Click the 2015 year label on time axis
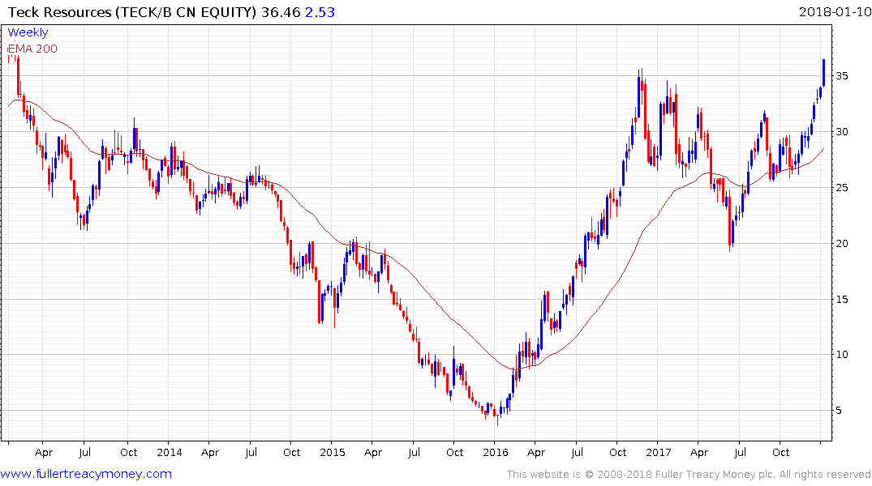 point(332,453)
